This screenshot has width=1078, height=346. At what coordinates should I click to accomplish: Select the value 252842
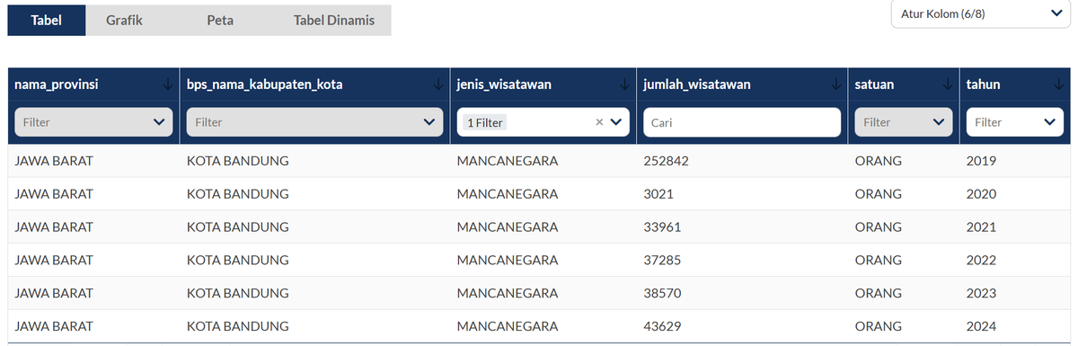[x=667, y=161]
